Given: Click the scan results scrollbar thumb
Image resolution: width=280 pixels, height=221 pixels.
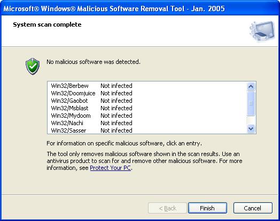Looking at the screenshot, I should (251, 103).
